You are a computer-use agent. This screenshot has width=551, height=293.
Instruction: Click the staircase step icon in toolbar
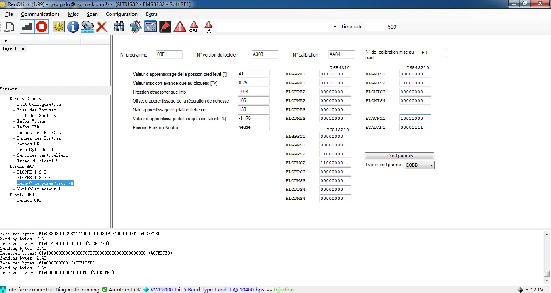tap(27, 27)
